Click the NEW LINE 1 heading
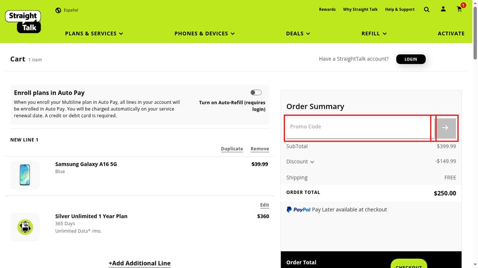478x268 pixels. (x=24, y=140)
